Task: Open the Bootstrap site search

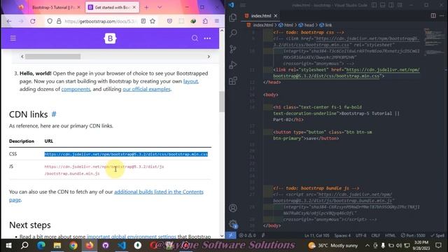Action: click(195, 38)
